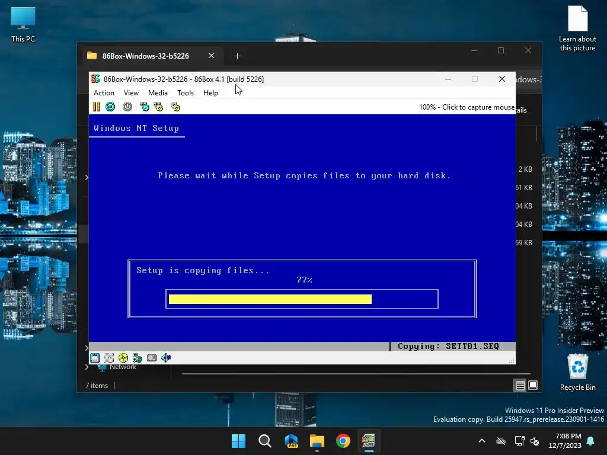Open the Tools menu

point(186,93)
